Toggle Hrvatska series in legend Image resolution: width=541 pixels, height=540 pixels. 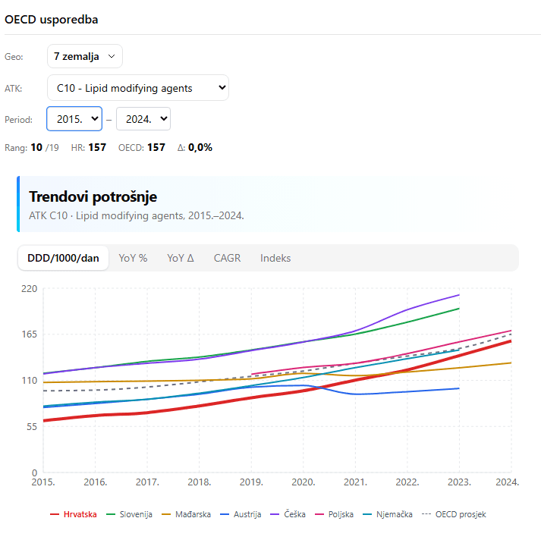80,514
